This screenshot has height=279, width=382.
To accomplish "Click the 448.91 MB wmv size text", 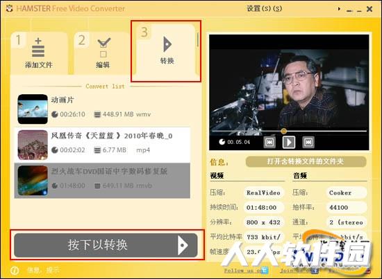I will click(126, 114).
